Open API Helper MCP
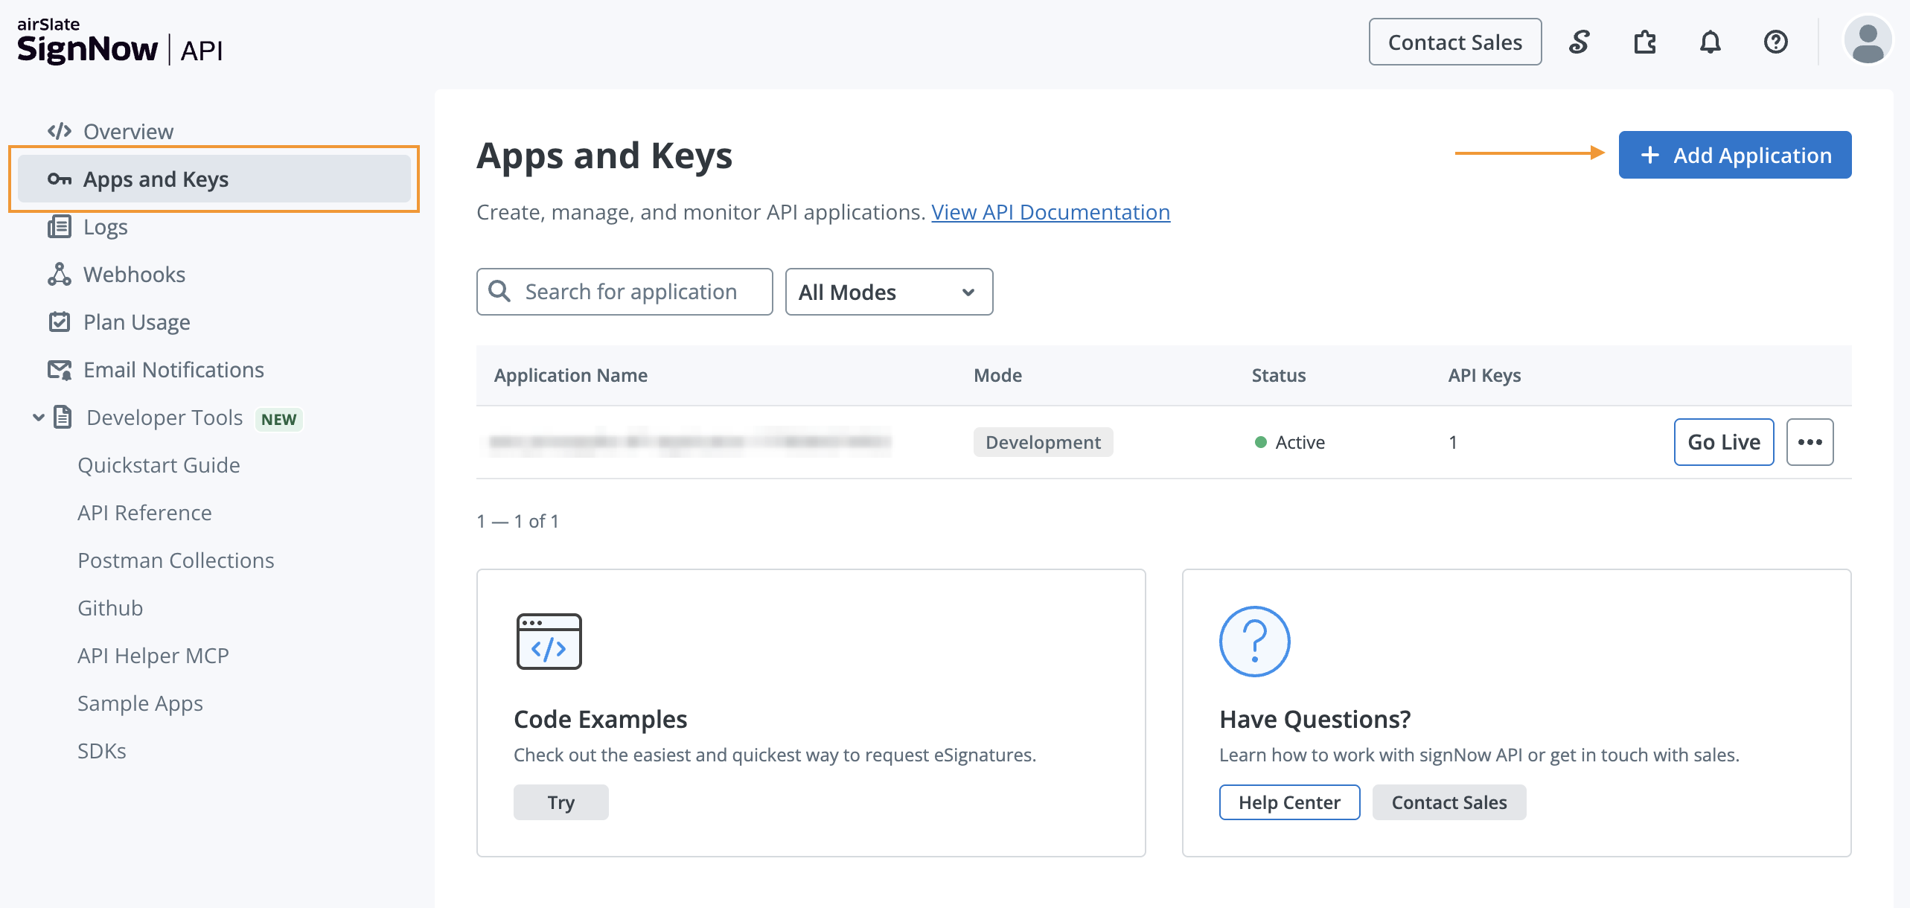1910x908 pixels. pos(153,656)
